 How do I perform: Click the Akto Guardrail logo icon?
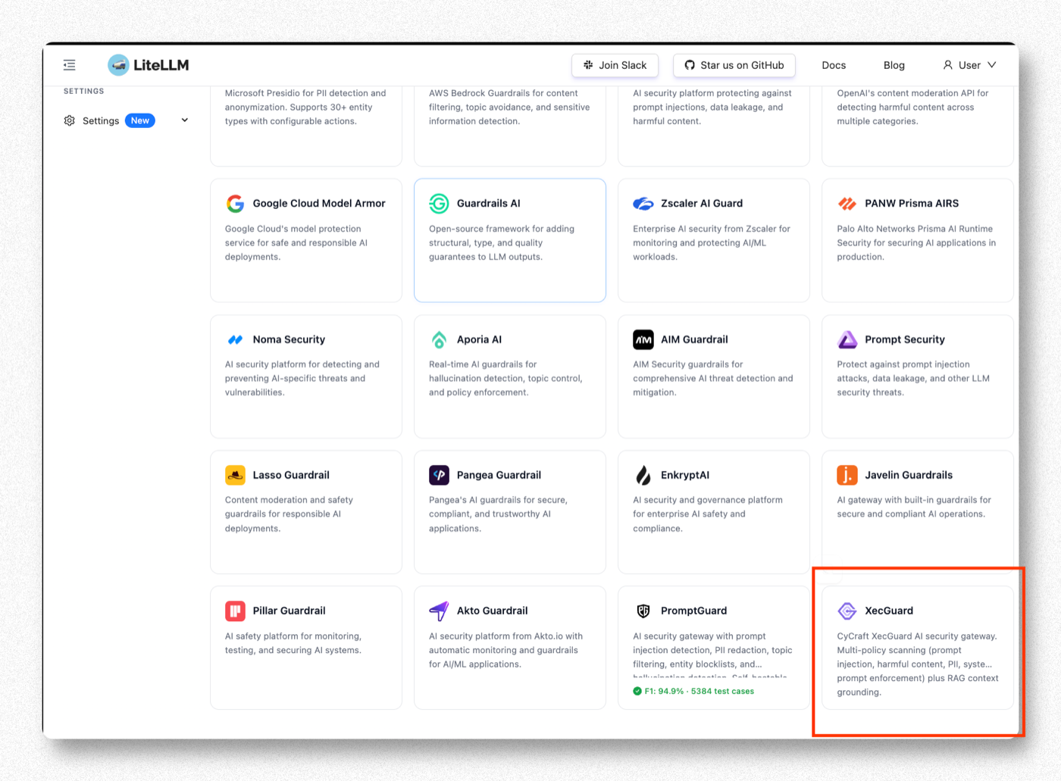click(439, 611)
